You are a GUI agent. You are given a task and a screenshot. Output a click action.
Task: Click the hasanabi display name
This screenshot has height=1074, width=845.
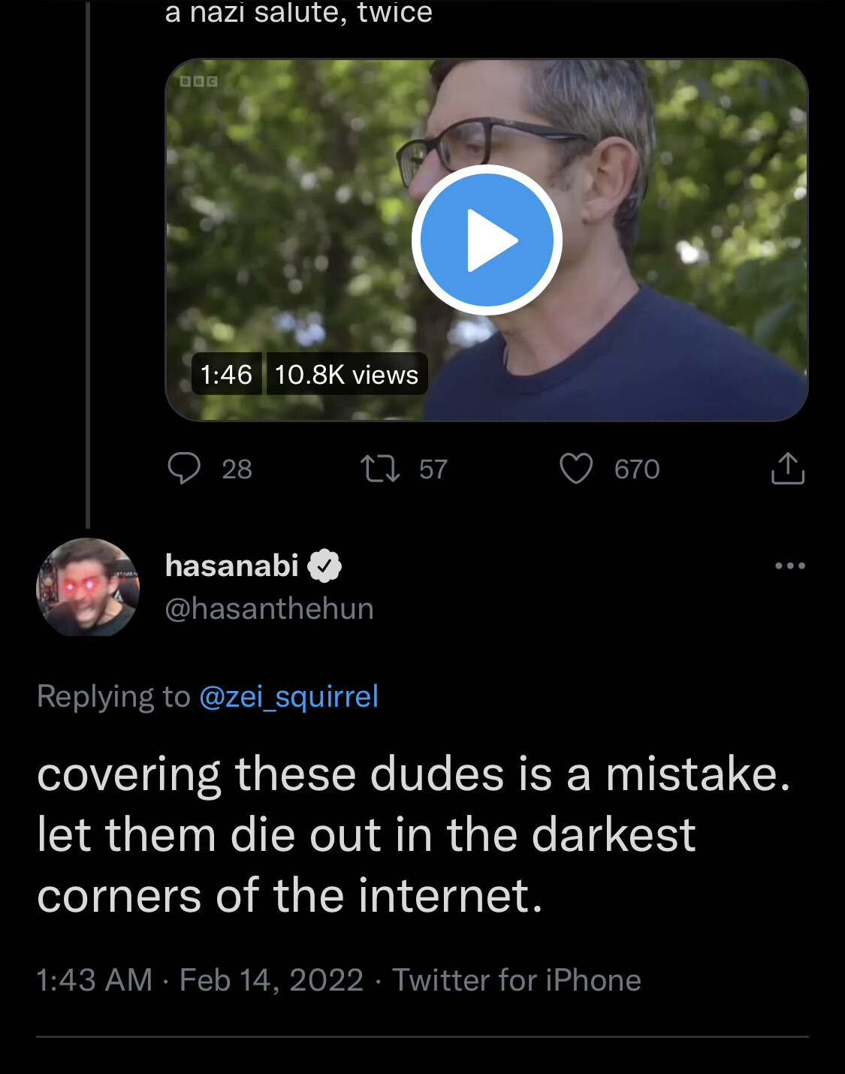pyautogui.click(x=232, y=566)
